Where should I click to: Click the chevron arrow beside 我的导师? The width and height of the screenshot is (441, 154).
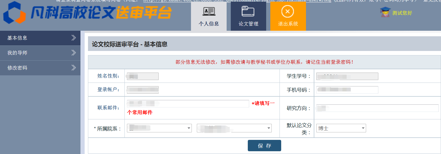click(73, 53)
